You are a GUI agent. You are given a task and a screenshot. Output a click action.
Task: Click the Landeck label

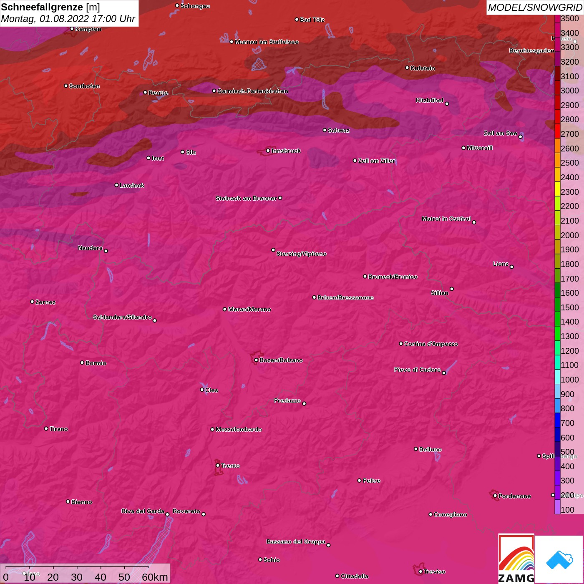(132, 185)
